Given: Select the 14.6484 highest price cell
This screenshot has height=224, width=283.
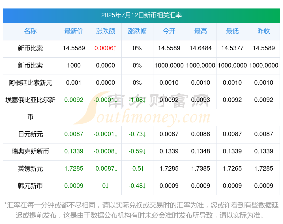Looking at the screenshot, I should (x=201, y=48).
